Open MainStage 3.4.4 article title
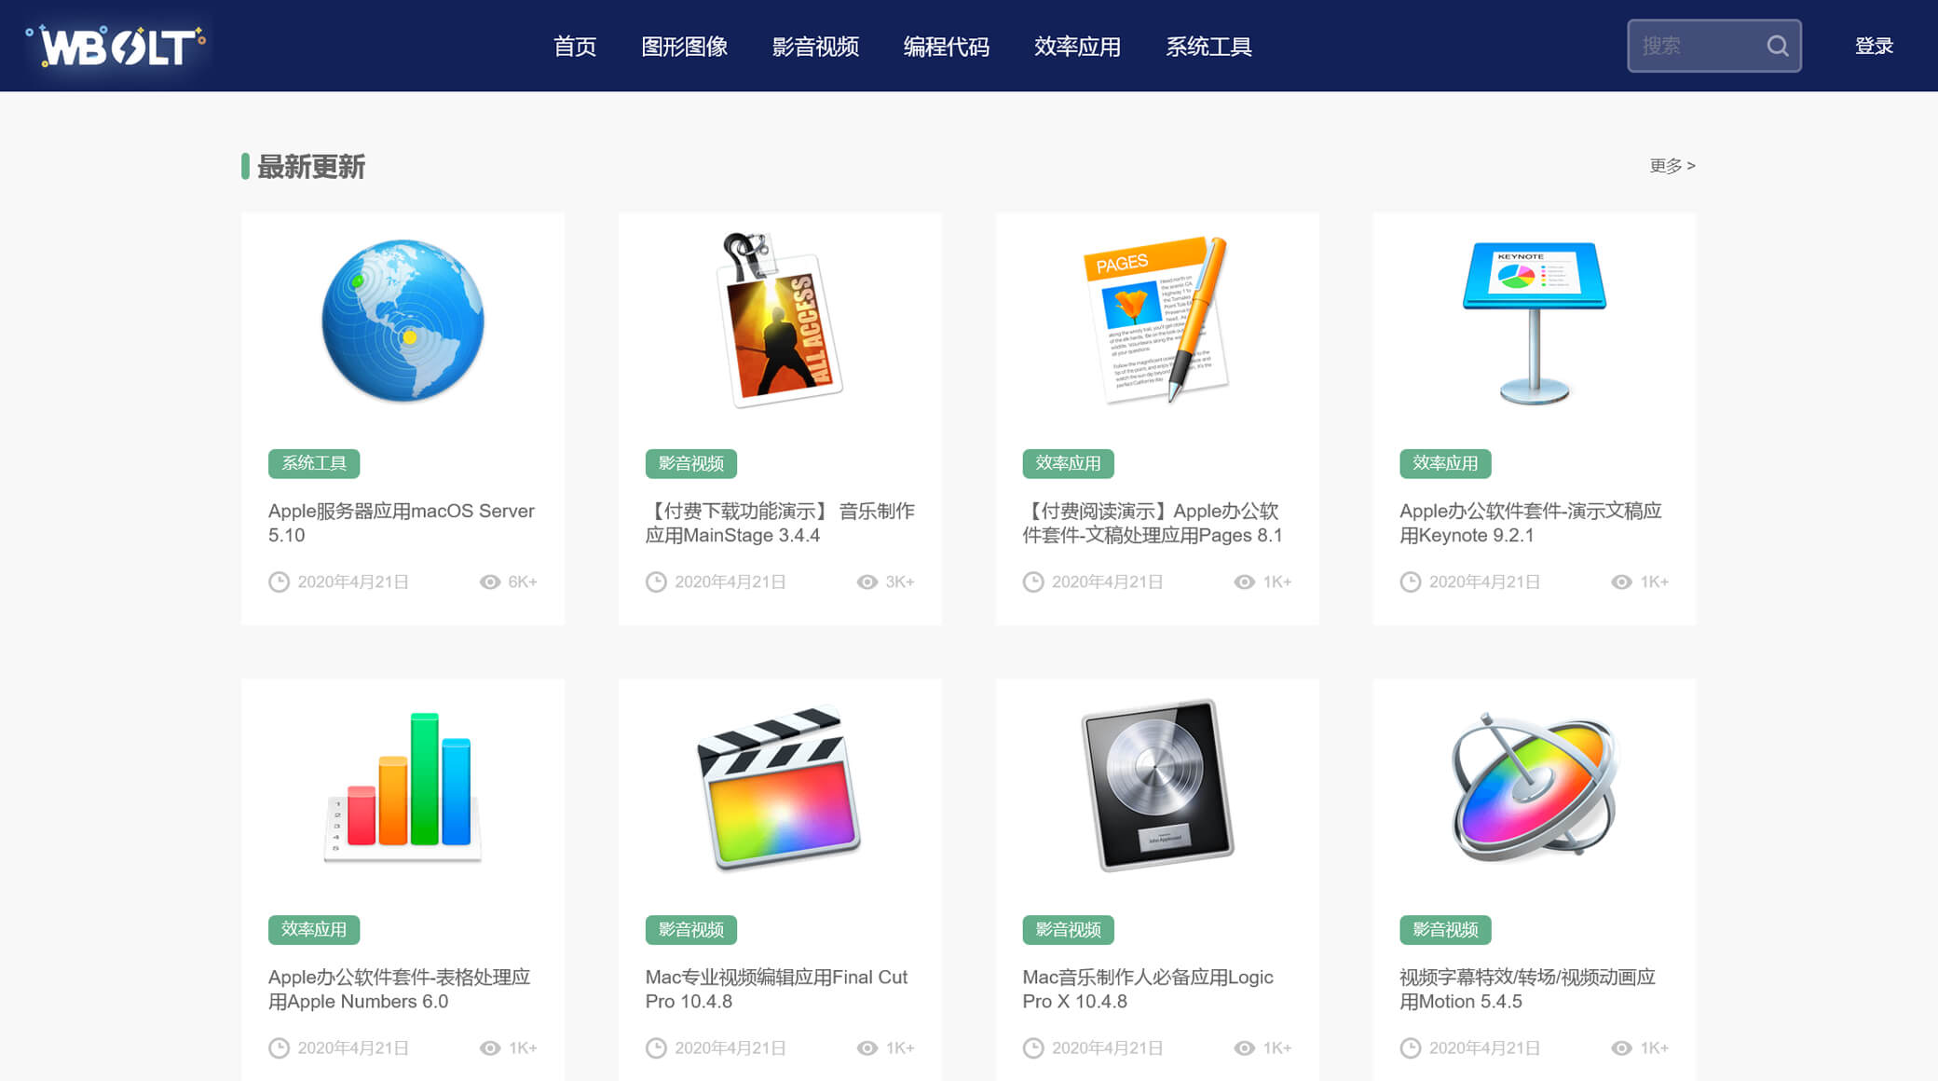Screen dimensions: 1938x1081 780,523
